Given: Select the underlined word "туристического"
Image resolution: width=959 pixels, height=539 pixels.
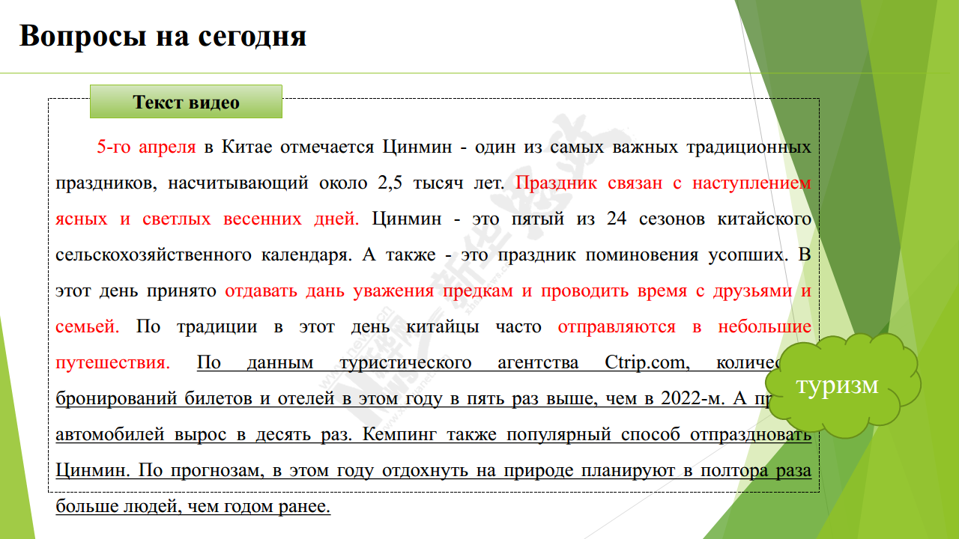Looking at the screenshot, I should [405, 363].
